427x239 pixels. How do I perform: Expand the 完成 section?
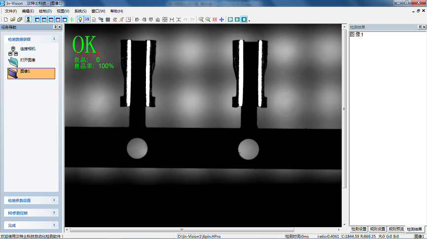54,225
